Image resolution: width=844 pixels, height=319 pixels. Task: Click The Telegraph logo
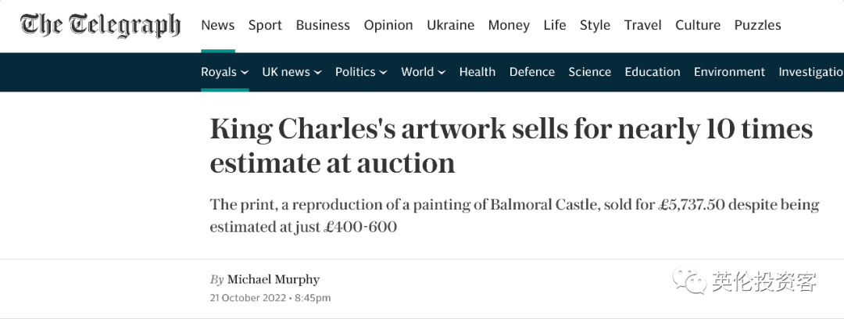click(x=100, y=25)
